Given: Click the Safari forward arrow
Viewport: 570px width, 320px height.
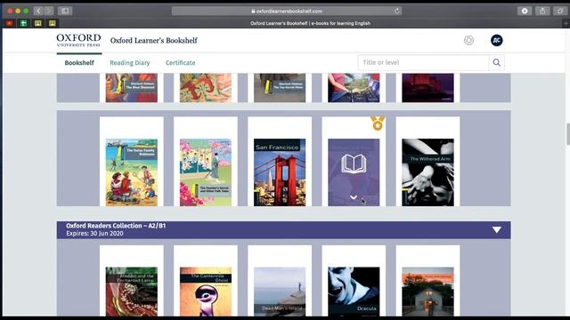Looking at the screenshot, I should (49, 11).
